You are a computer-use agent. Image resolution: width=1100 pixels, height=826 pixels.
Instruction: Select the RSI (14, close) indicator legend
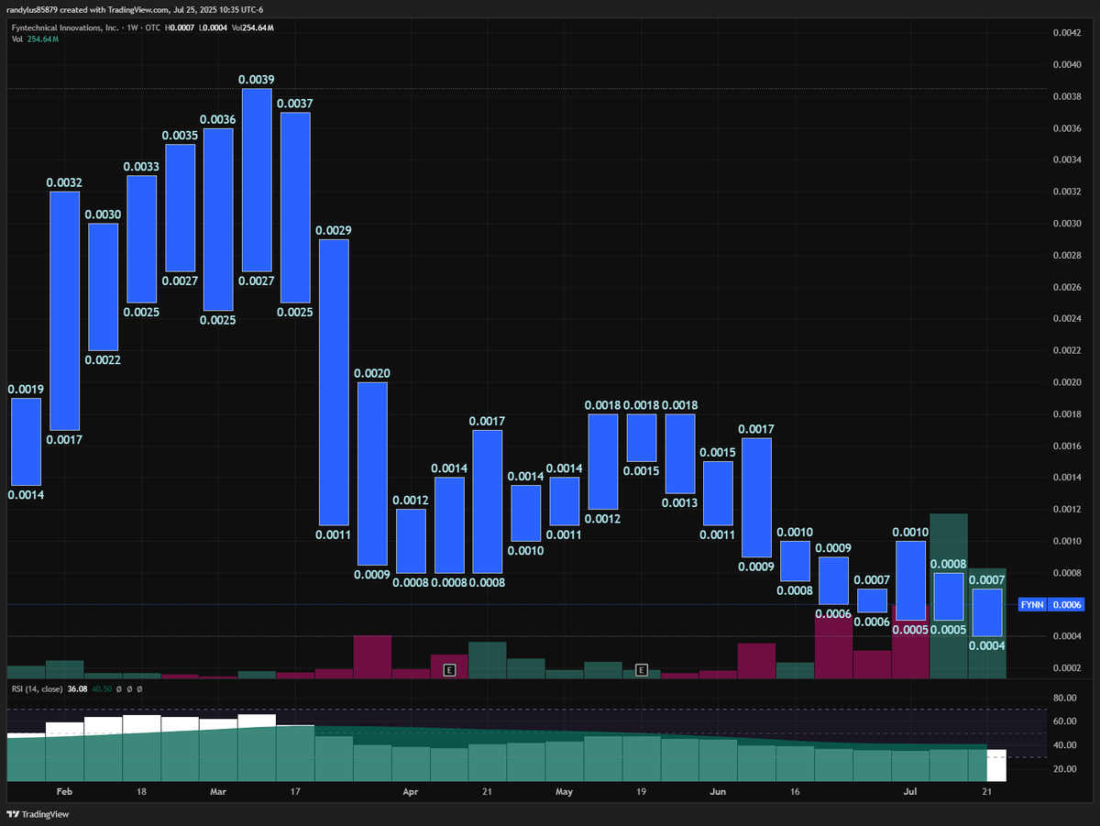pyautogui.click(x=37, y=688)
